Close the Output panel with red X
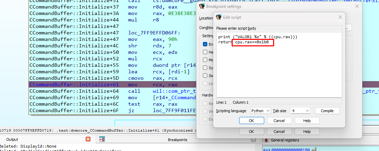379x151 pixels. 88,139
